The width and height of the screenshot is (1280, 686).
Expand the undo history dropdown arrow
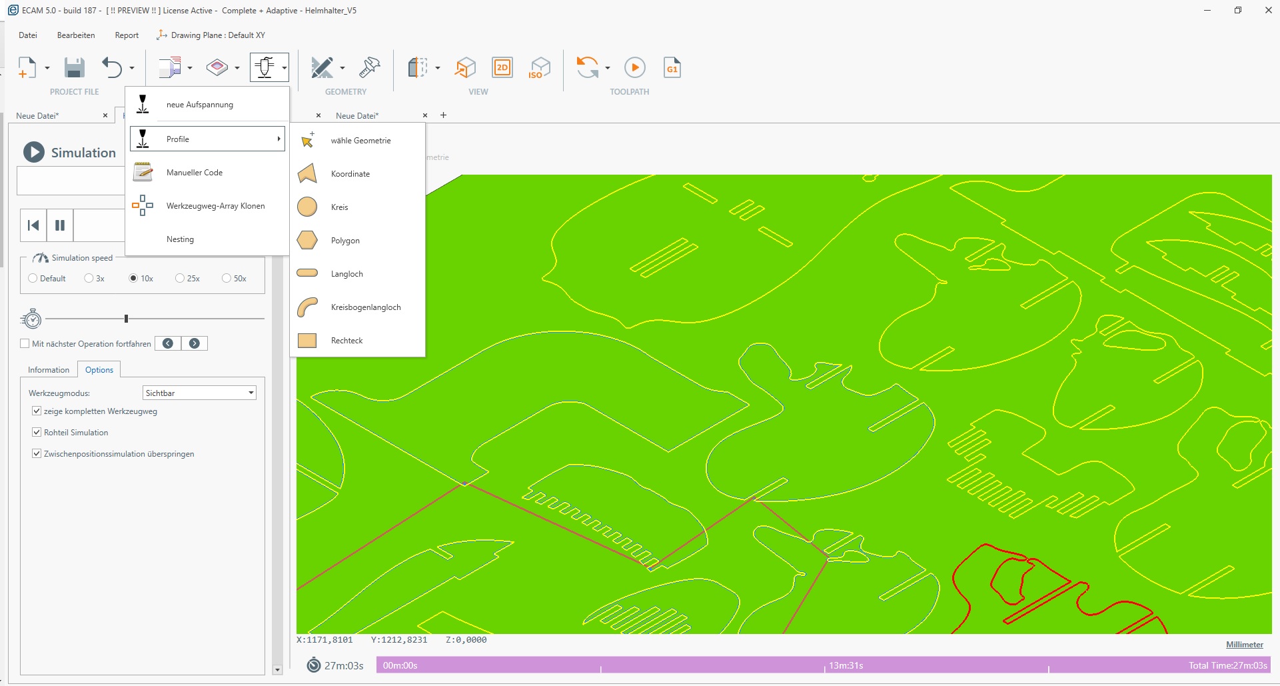coord(132,68)
